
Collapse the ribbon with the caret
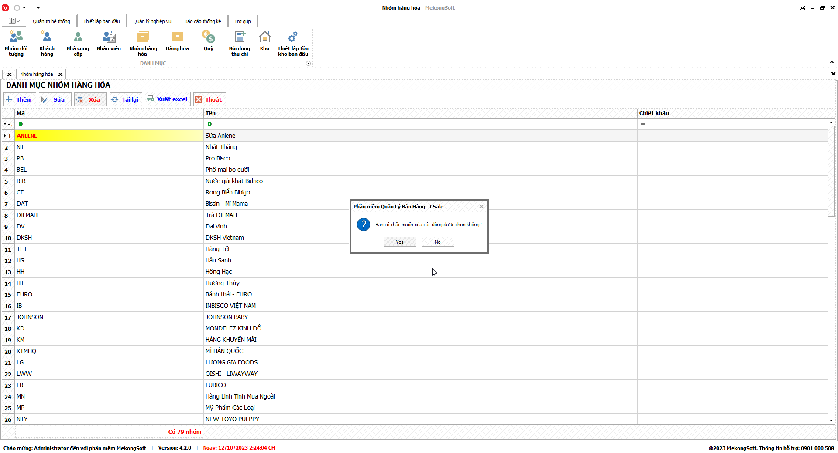pos(832,62)
